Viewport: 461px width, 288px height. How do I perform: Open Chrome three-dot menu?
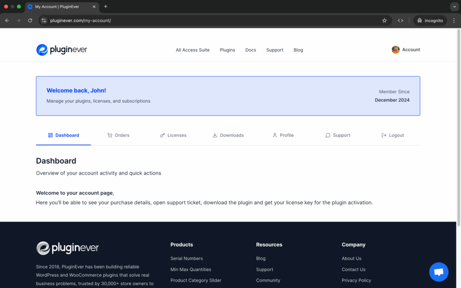tap(454, 21)
